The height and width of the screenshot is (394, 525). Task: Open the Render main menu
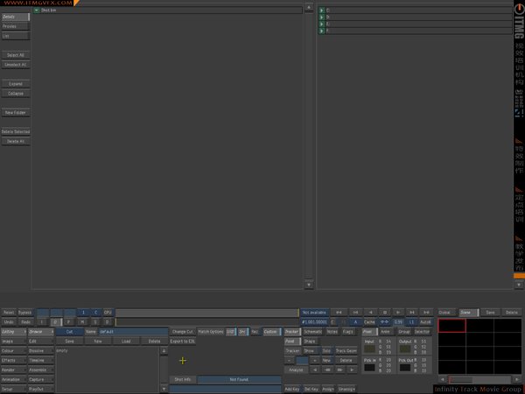(13, 369)
